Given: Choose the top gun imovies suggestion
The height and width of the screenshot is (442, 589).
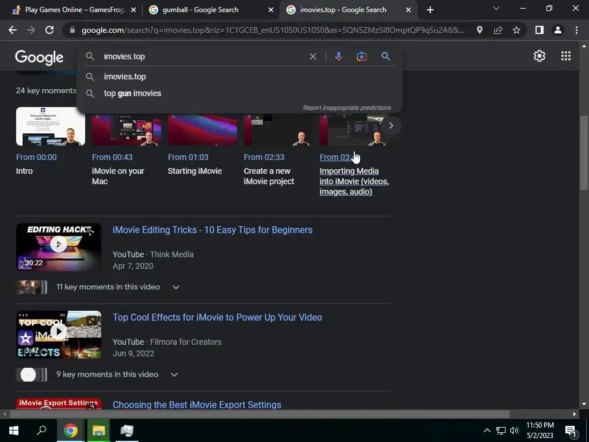Looking at the screenshot, I should [239, 93].
